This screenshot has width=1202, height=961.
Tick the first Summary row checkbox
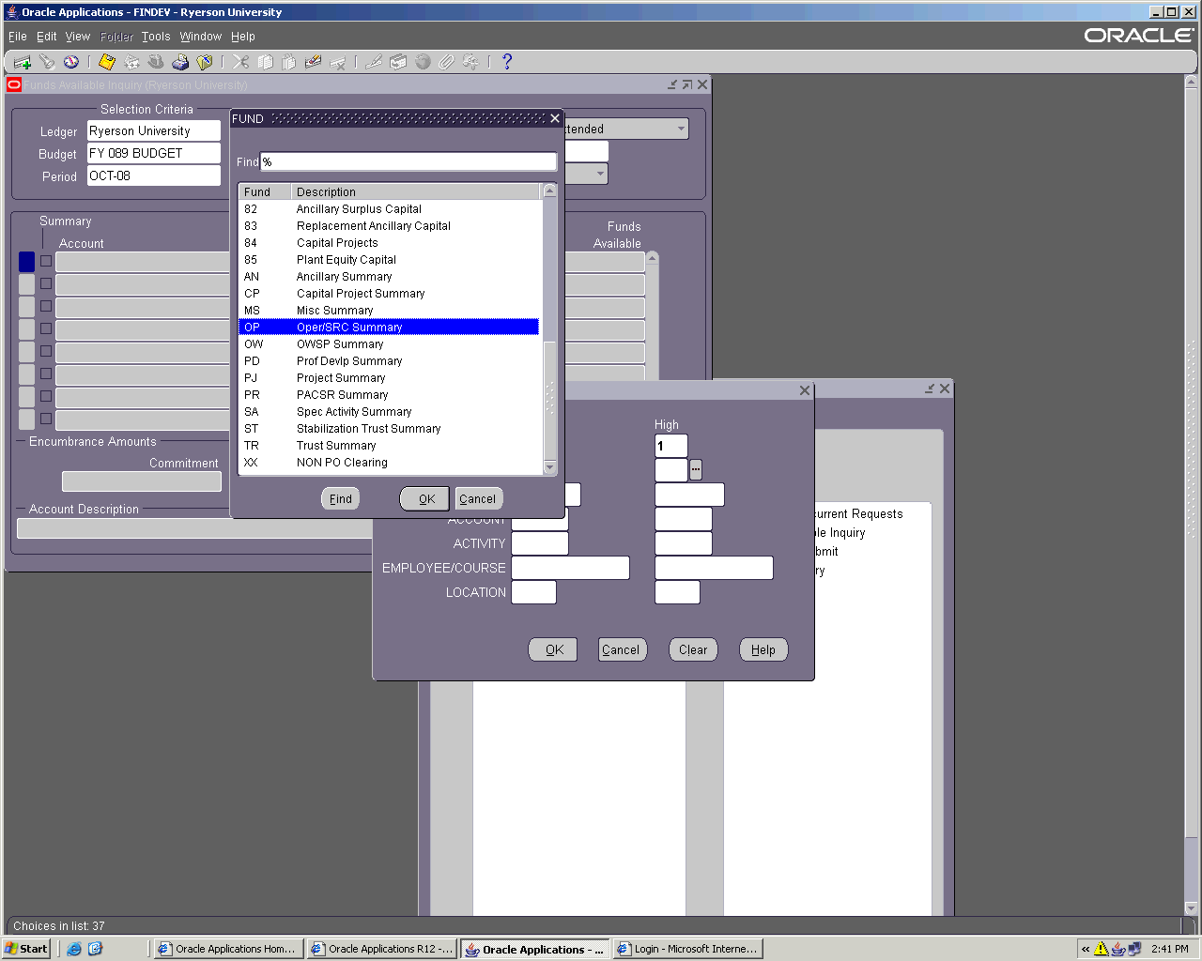click(x=46, y=261)
